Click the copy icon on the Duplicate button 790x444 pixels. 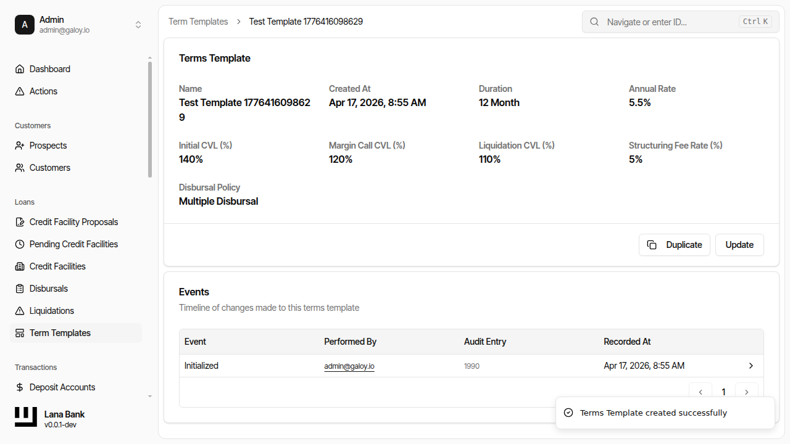[x=652, y=244]
